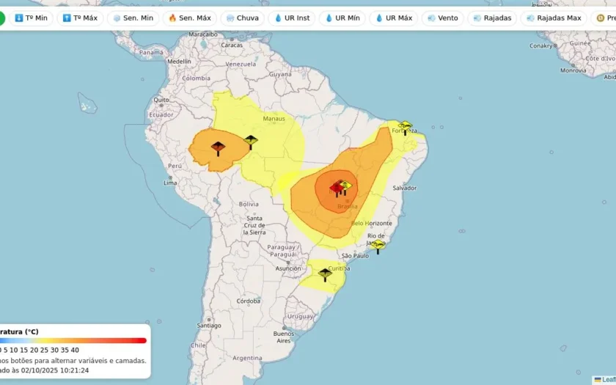The width and height of the screenshot is (616, 385).
Task: Switch to UR Mín humidity layer
Action: (x=342, y=18)
